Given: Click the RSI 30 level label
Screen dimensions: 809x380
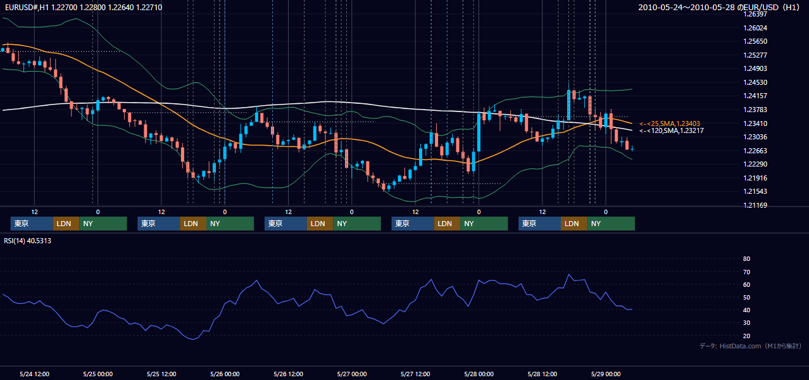Looking at the screenshot, I should [746, 323].
